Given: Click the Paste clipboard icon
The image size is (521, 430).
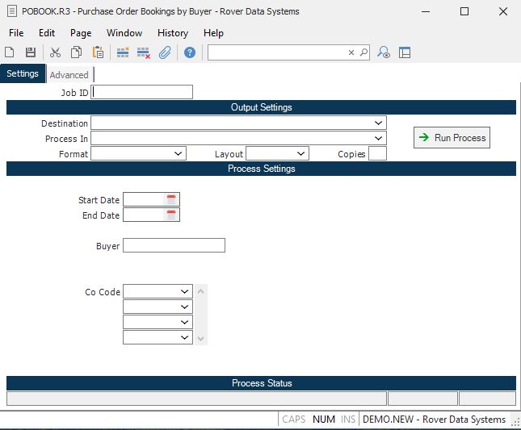Looking at the screenshot, I should (98, 52).
